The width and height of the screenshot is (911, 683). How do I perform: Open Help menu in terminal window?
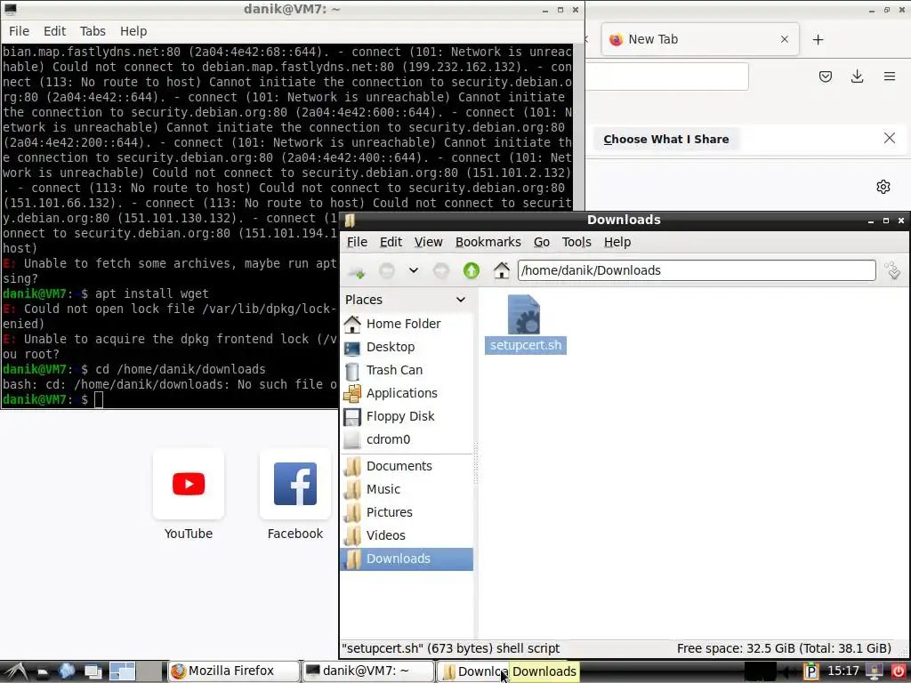[133, 31]
